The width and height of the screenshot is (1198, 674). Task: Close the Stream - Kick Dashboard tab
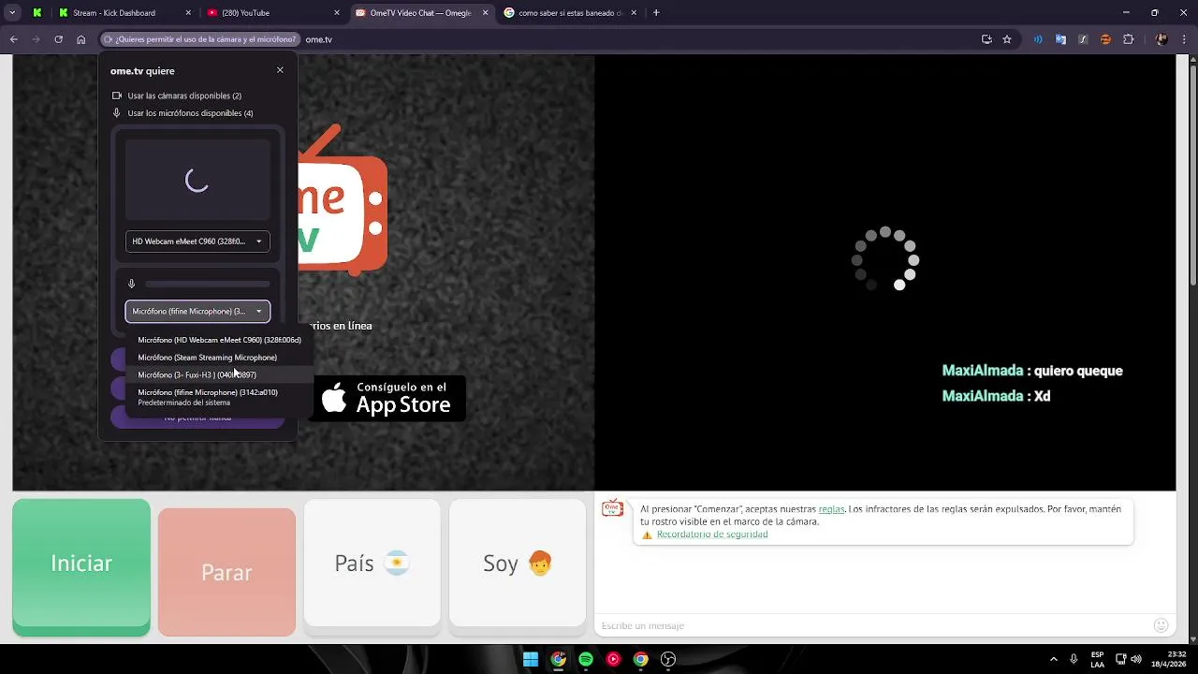(188, 13)
